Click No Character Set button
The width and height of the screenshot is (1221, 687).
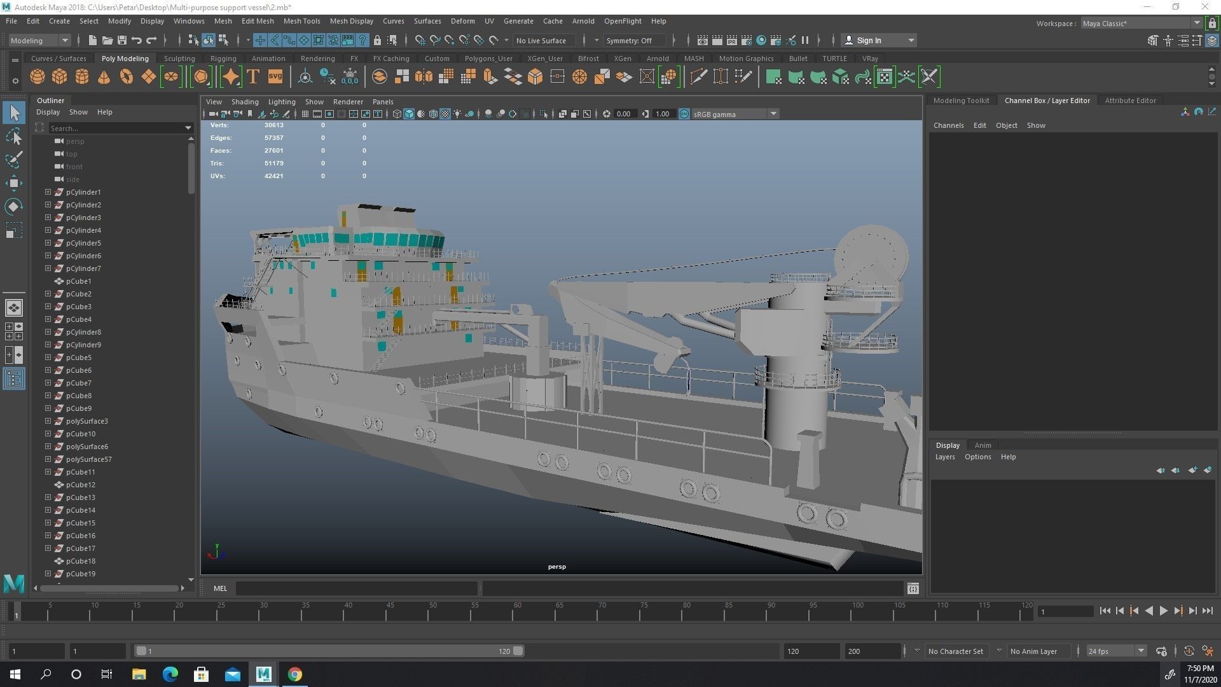pos(955,651)
